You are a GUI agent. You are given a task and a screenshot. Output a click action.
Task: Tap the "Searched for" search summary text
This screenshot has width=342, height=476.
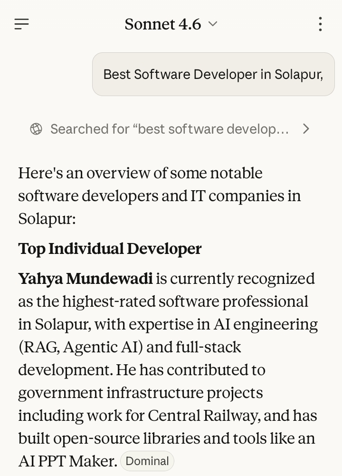[x=169, y=129]
